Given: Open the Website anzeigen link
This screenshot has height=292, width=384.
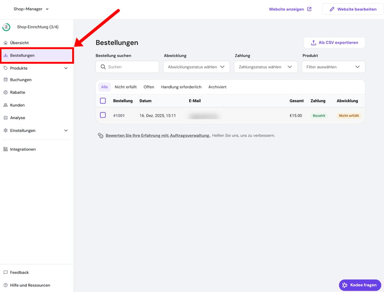Looking at the screenshot, I should pos(290,9).
